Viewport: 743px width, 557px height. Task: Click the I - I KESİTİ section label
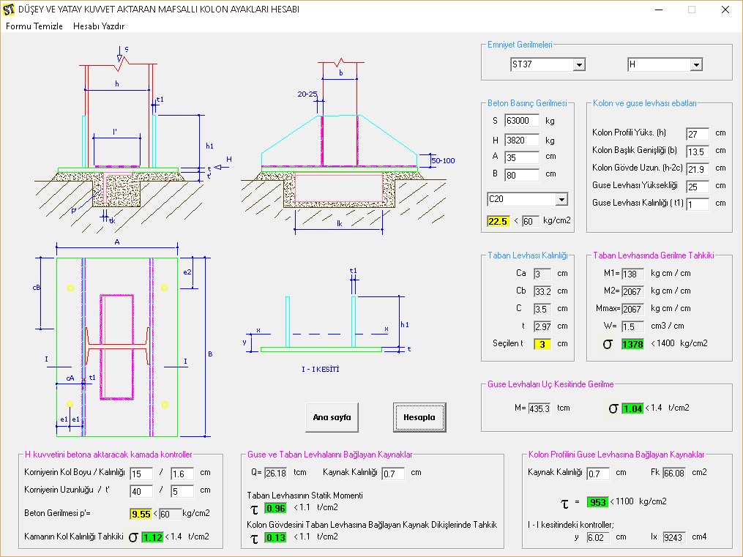click(321, 370)
